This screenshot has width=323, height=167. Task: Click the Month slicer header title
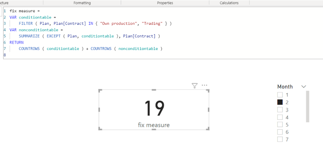[285, 87]
